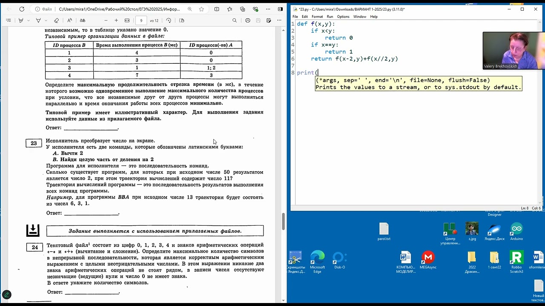Image resolution: width=545 pixels, height=306 pixels.
Task: Click the floating pen icon in the PDF corner
Action: pyautogui.click(x=6, y=295)
